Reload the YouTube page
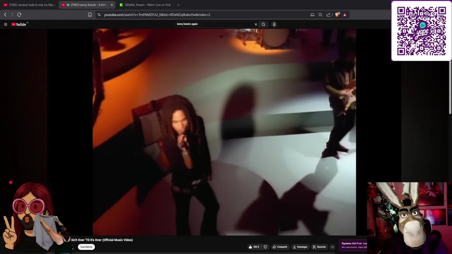 tap(19, 15)
